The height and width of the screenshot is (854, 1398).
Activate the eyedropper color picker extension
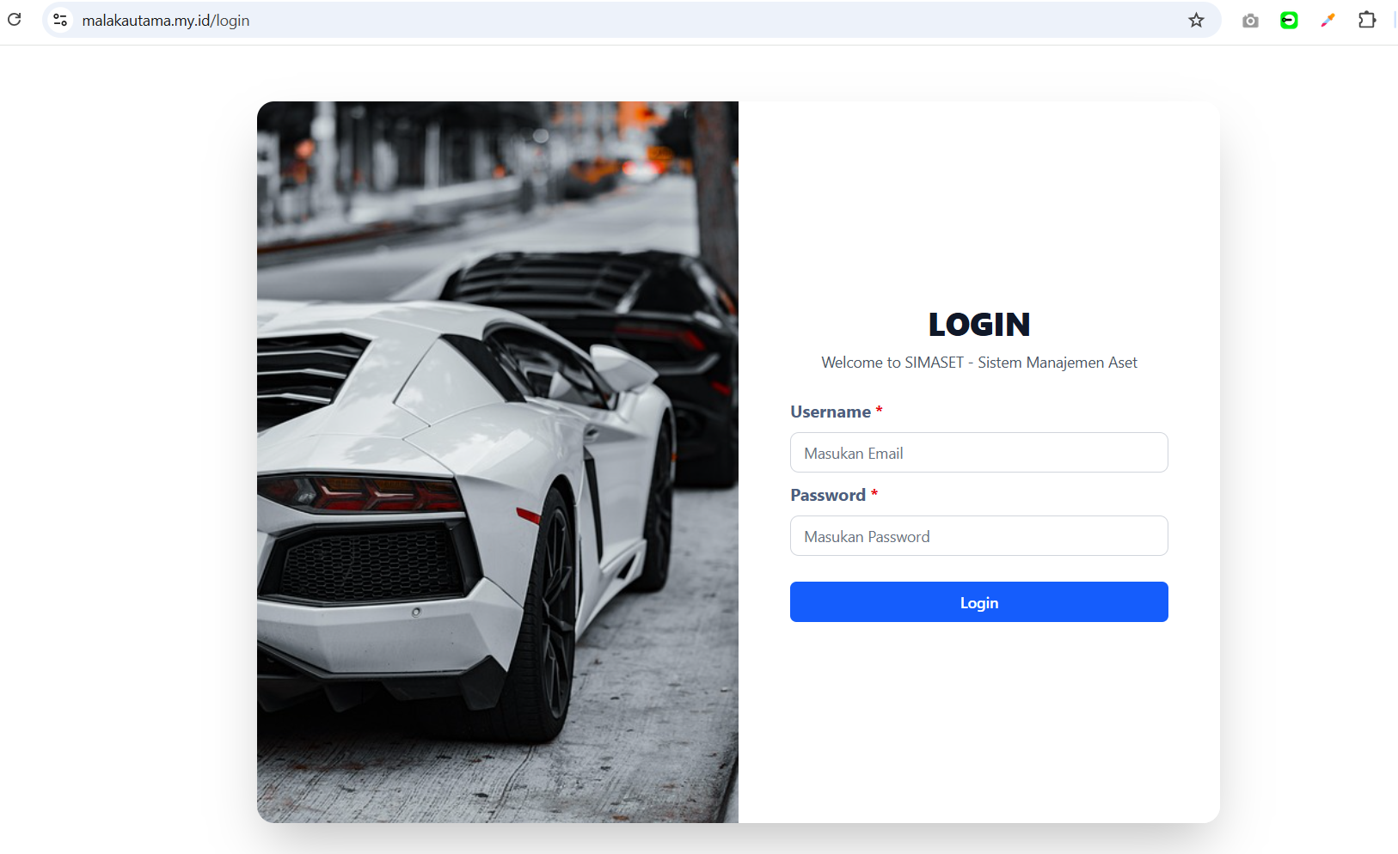(1327, 20)
